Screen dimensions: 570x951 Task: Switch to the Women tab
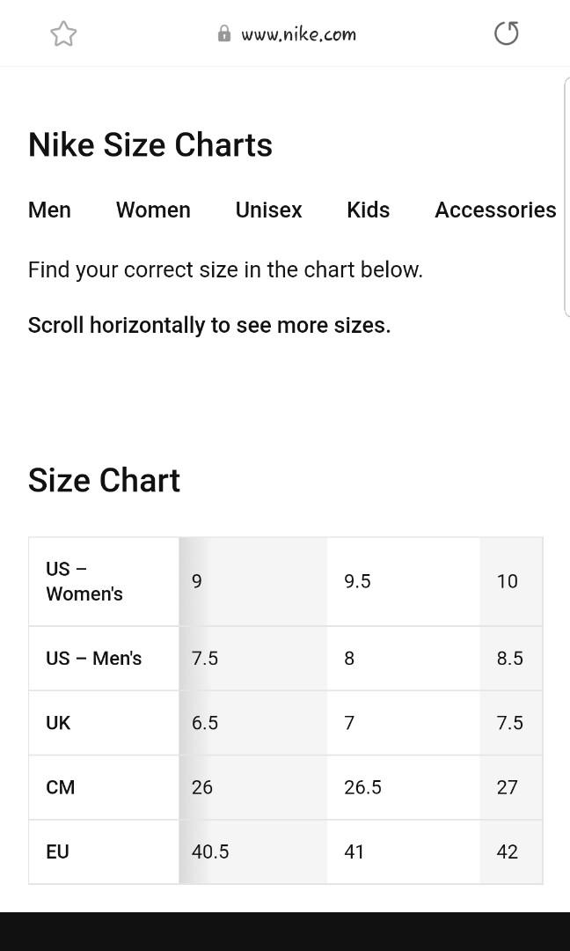[153, 210]
